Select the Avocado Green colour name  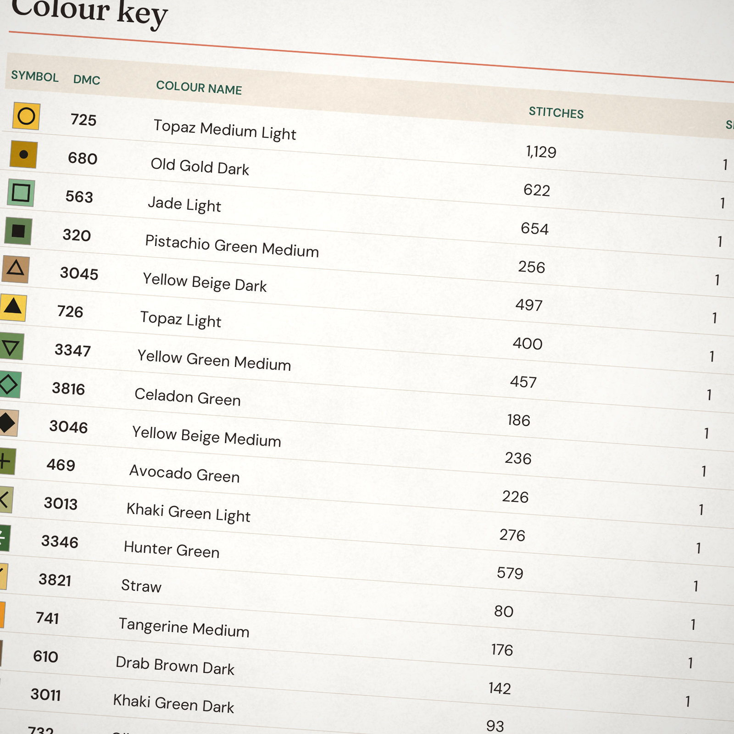(184, 473)
